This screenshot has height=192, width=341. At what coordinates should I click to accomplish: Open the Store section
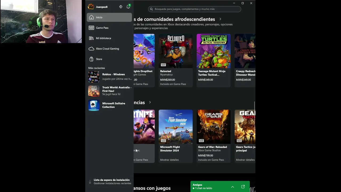click(x=109, y=59)
